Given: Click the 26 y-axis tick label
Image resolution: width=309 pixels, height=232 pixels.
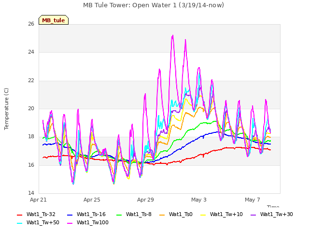Looking at the screenshot, I should 31,24.
